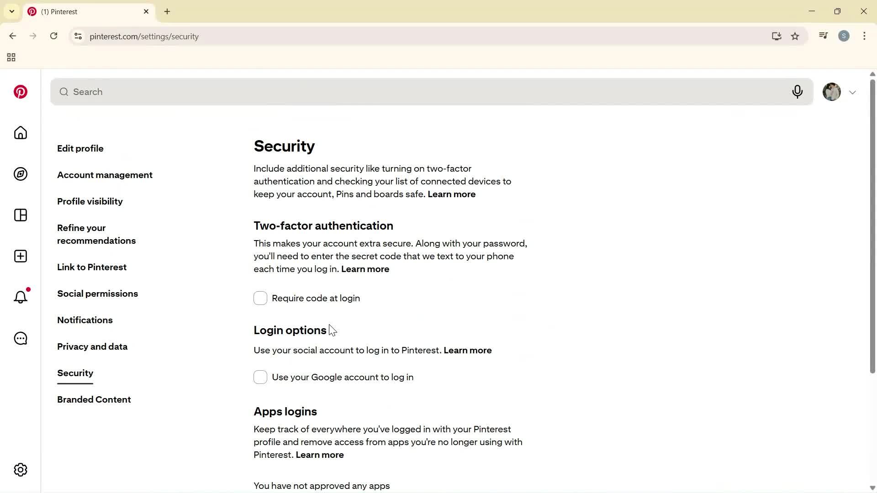Open the notifications bell icon
Screen dimensions: 877x493
pyautogui.click(x=20, y=297)
